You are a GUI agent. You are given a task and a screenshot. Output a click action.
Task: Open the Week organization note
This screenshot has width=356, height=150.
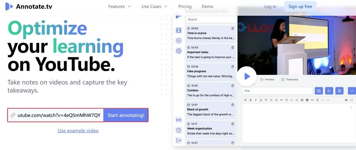pyautogui.click(x=211, y=129)
